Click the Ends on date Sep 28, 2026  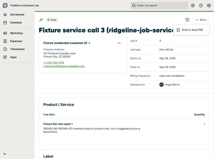point(167,67)
